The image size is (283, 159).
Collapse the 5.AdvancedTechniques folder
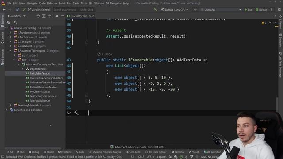tap(11, 51)
